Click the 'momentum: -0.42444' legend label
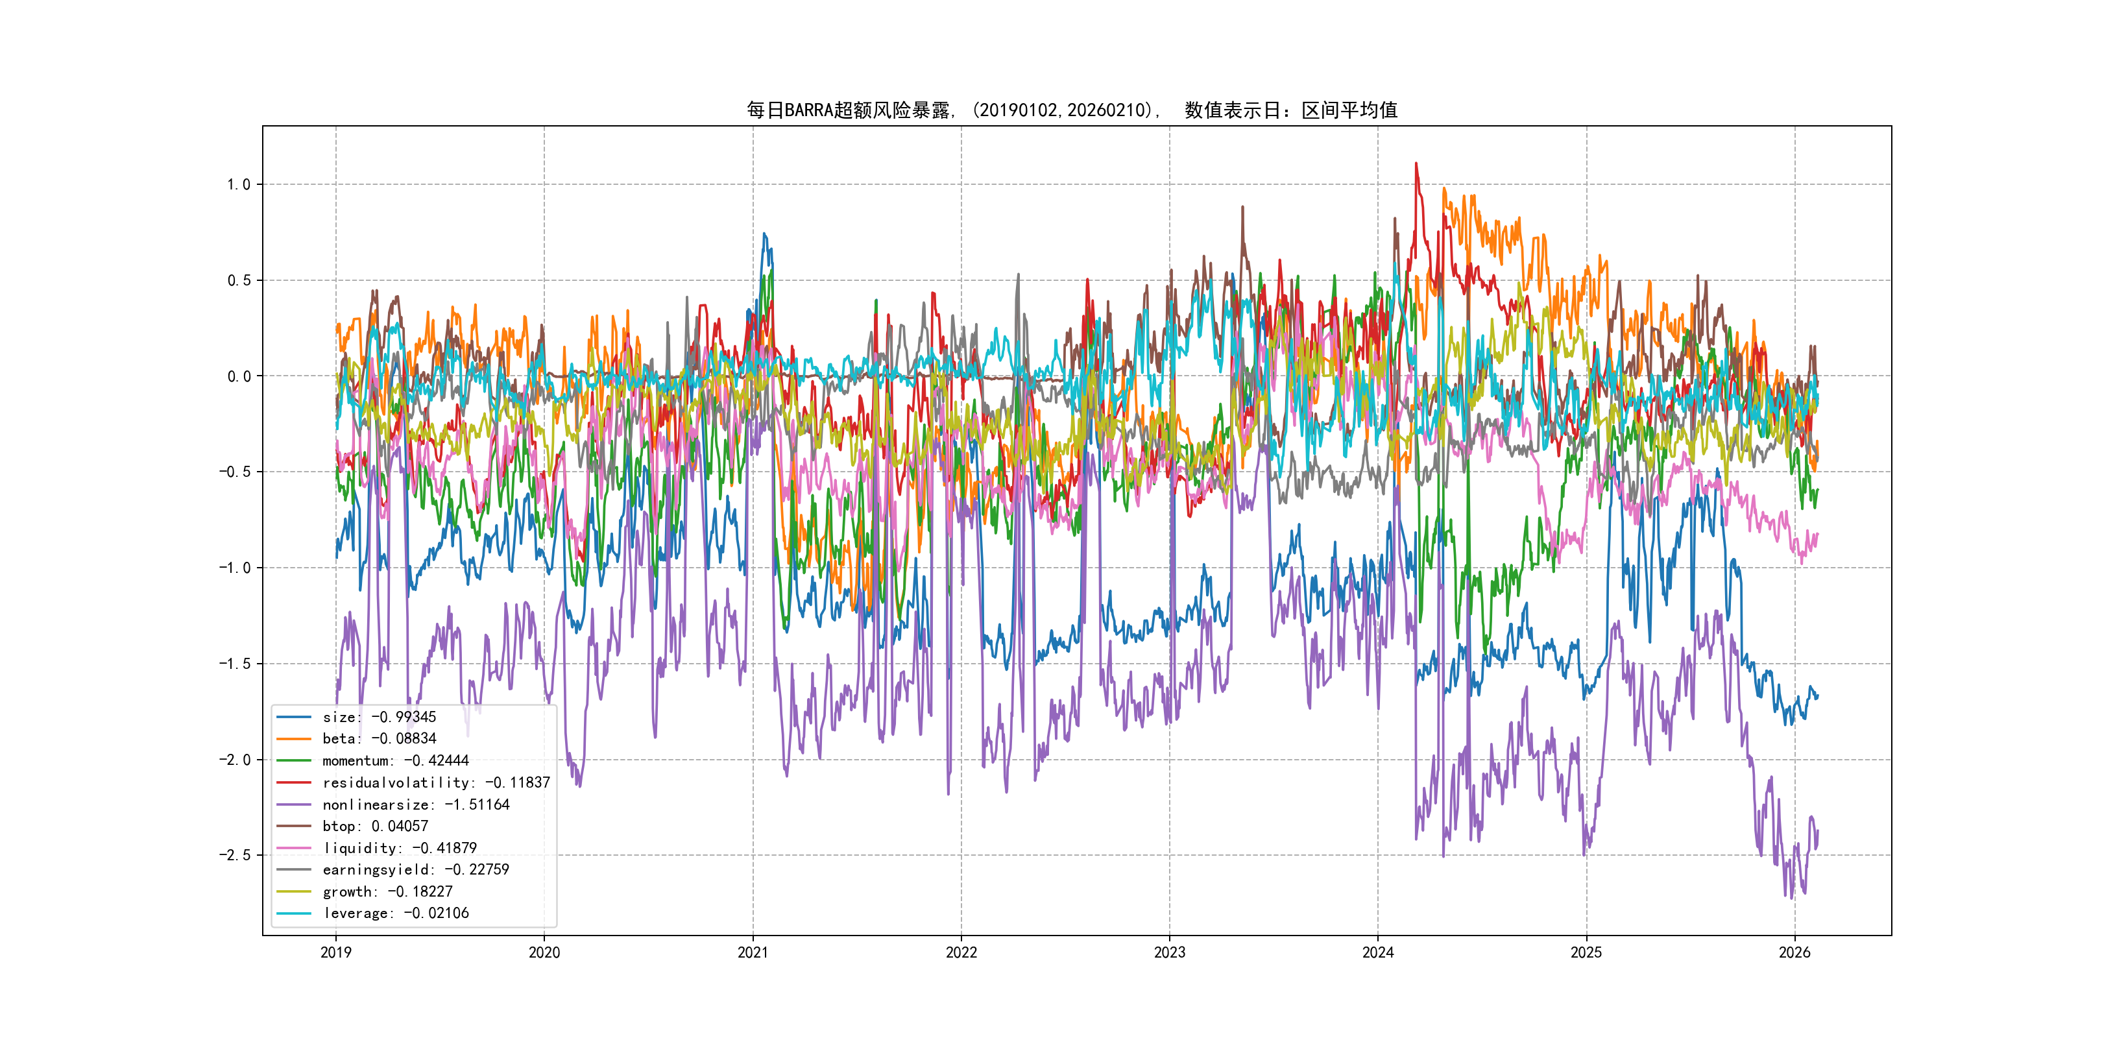The image size is (2102, 1051). [395, 760]
